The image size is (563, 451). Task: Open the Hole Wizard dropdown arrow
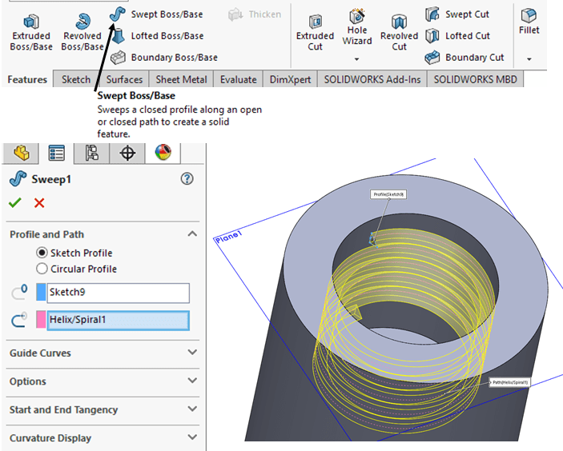(357, 59)
